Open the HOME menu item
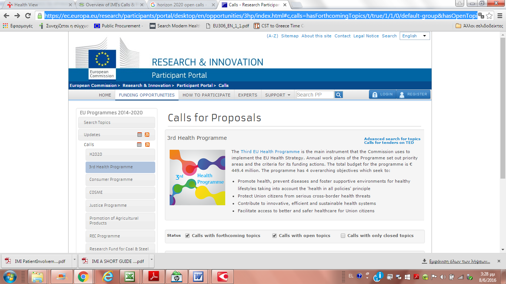The width and height of the screenshot is (506, 284). coord(105,95)
